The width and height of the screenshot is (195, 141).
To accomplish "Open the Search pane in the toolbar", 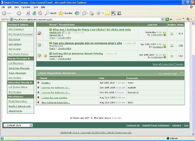I will [51, 13].
